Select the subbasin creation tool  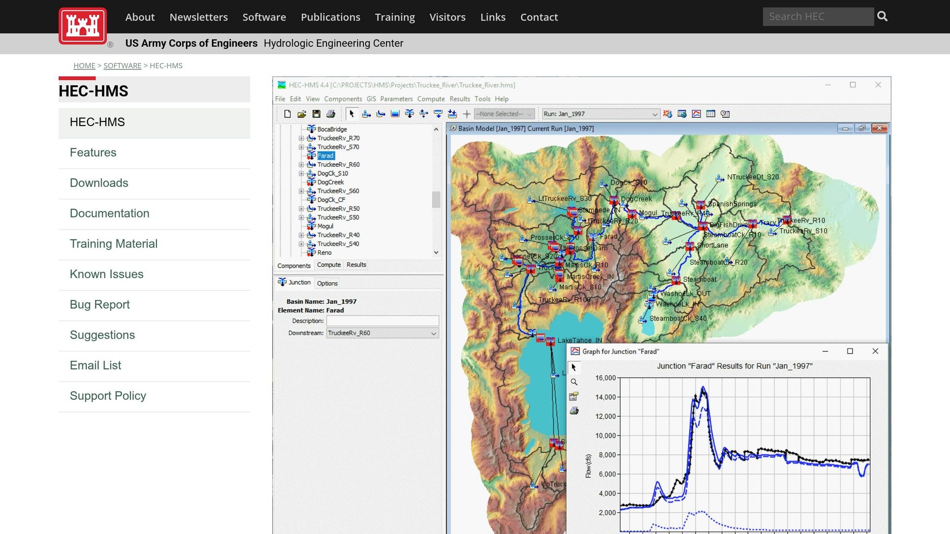(x=366, y=114)
